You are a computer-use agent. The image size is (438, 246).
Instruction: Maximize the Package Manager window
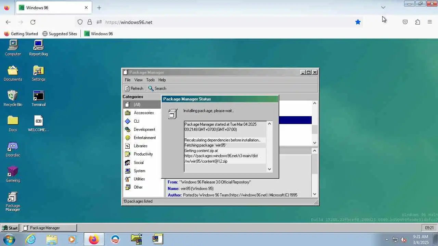click(x=309, y=72)
